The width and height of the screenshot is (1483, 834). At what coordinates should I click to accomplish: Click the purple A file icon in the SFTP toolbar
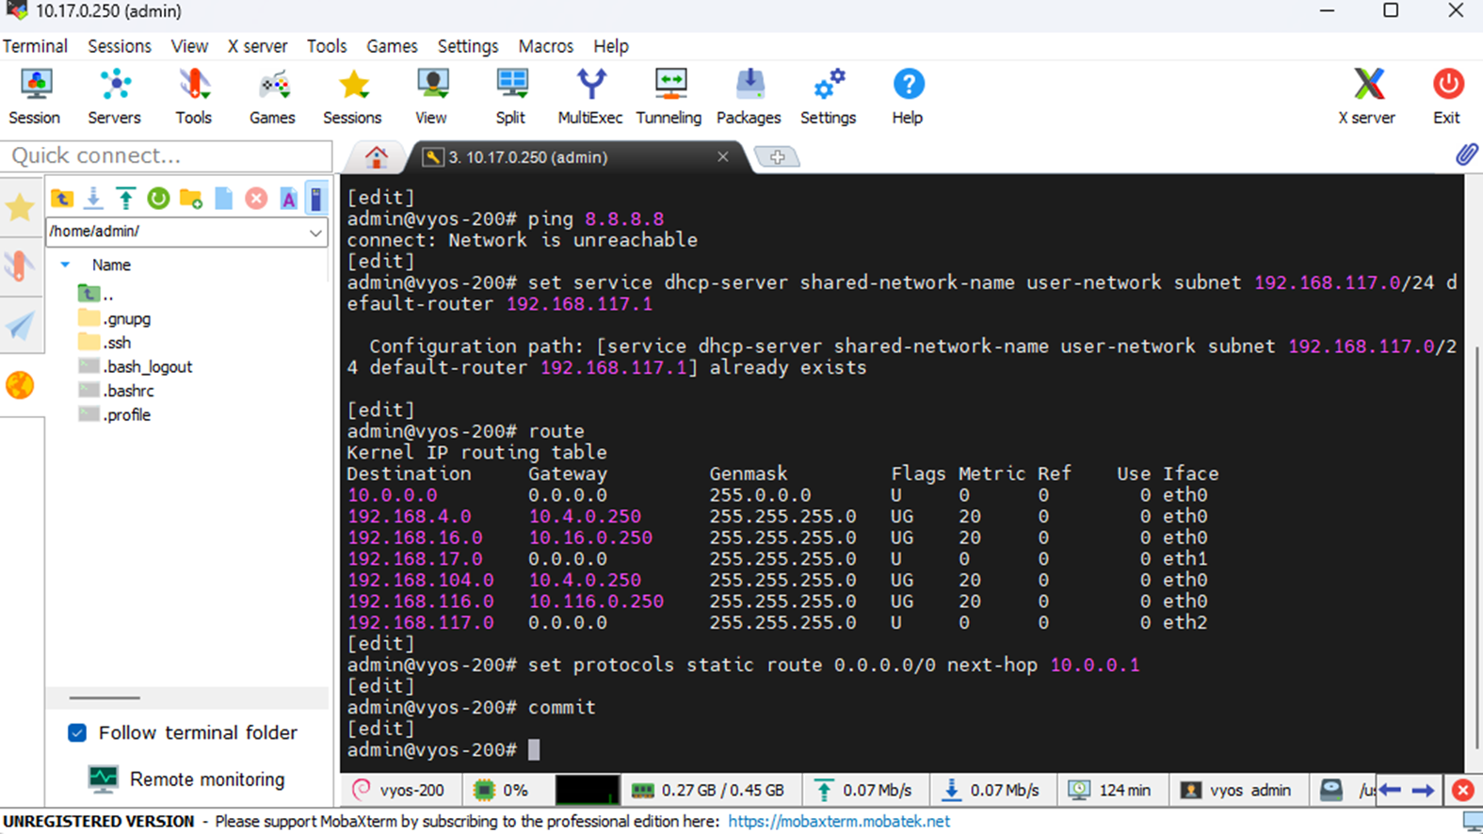click(289, 199)
